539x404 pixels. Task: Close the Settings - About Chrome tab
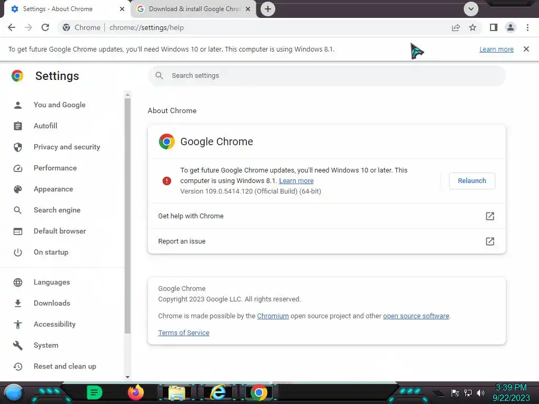122,9
